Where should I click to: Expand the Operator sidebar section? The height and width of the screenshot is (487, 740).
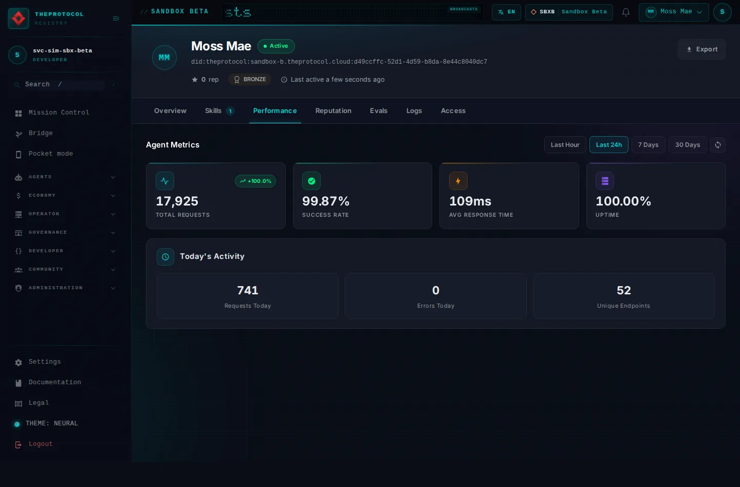[65, 214]
